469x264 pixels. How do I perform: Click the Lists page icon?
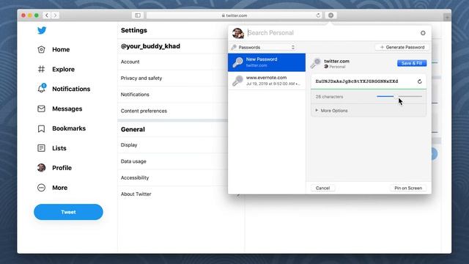41,148
